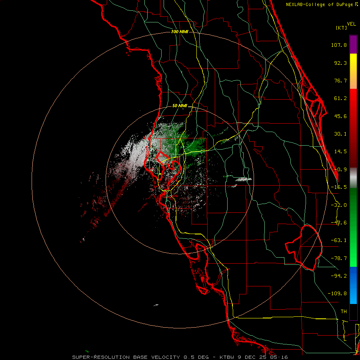360x360 pixels.
Task: Click the -78.7 velocity scale value
Action: [x=339, y=258]
